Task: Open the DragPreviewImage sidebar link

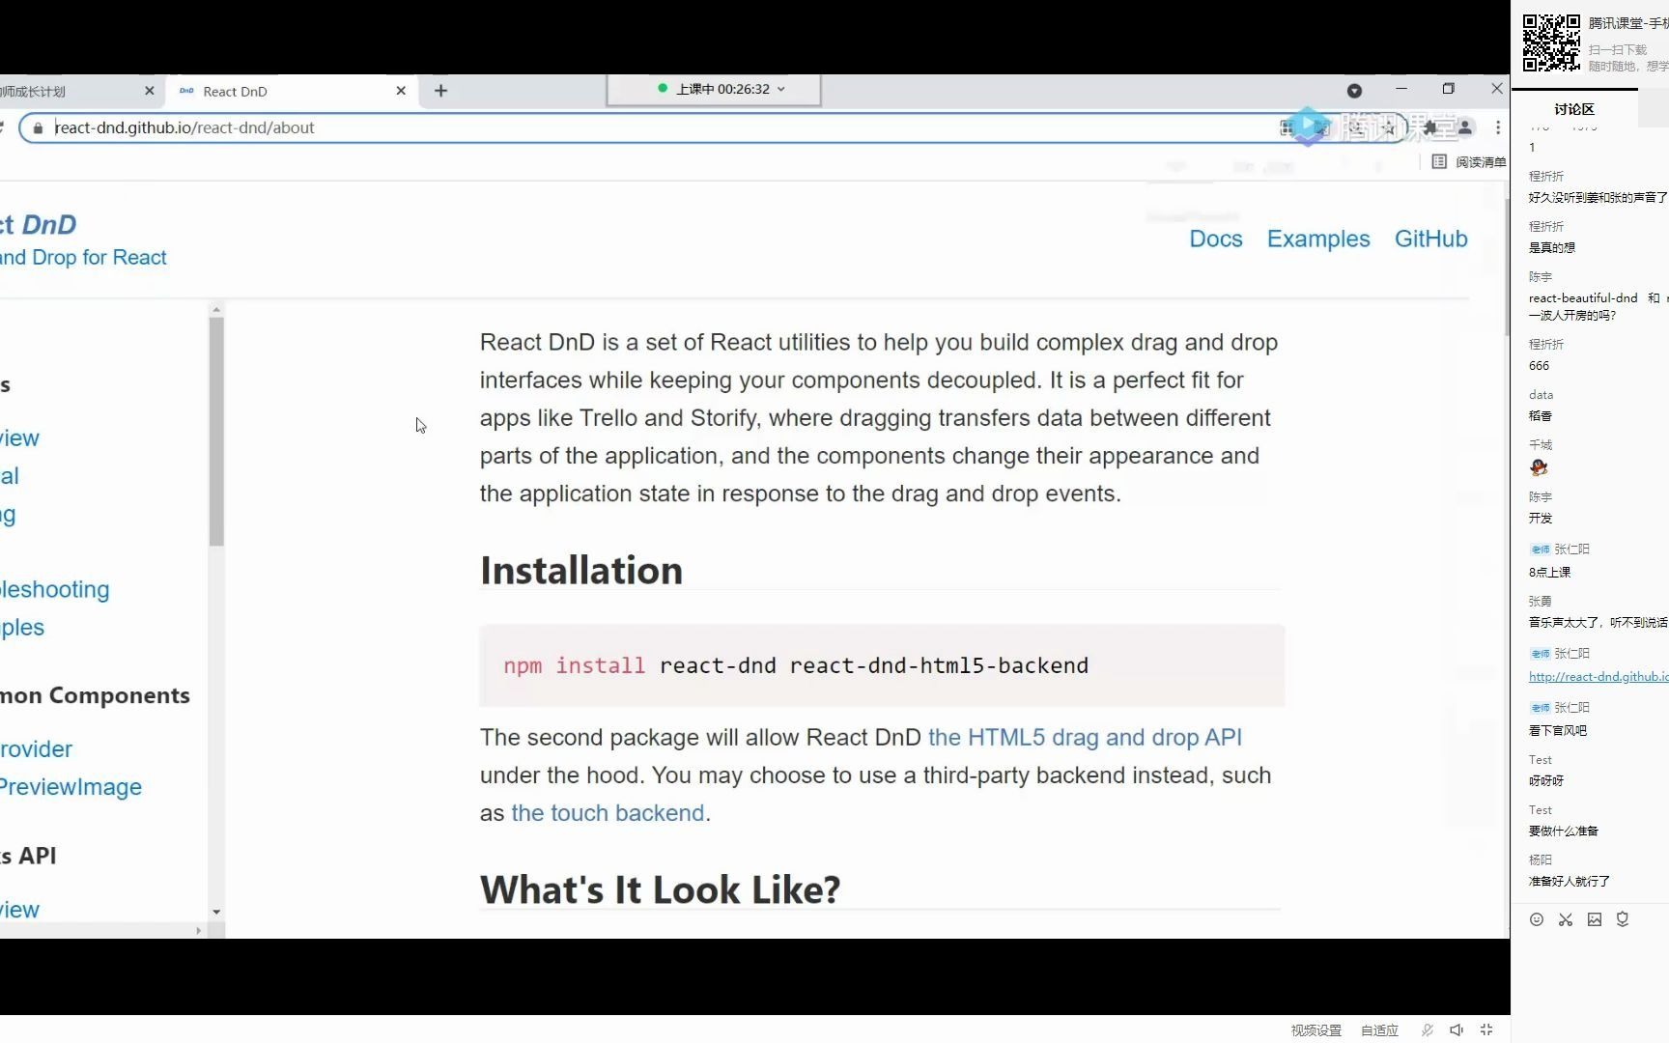Action: [71, 787]
